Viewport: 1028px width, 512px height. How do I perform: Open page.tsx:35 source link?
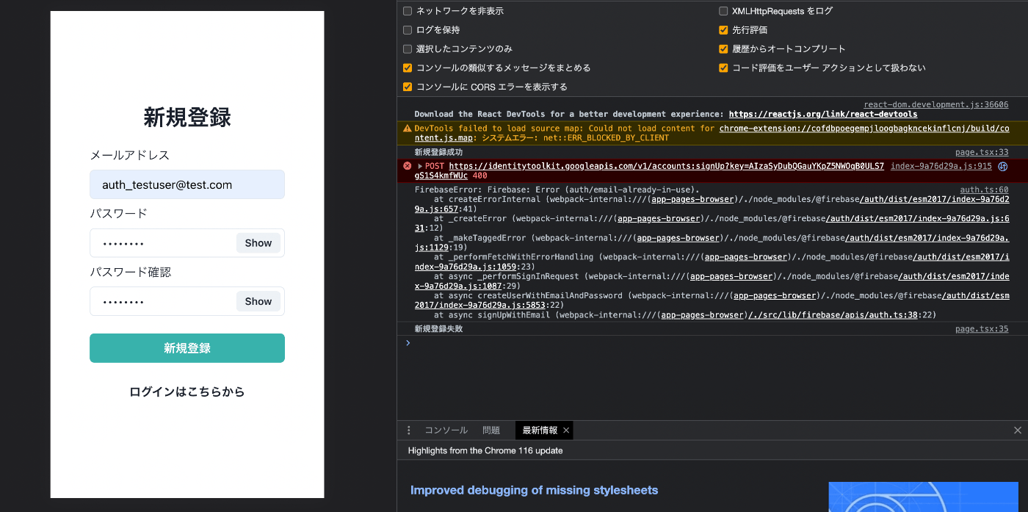pos(982,329)
